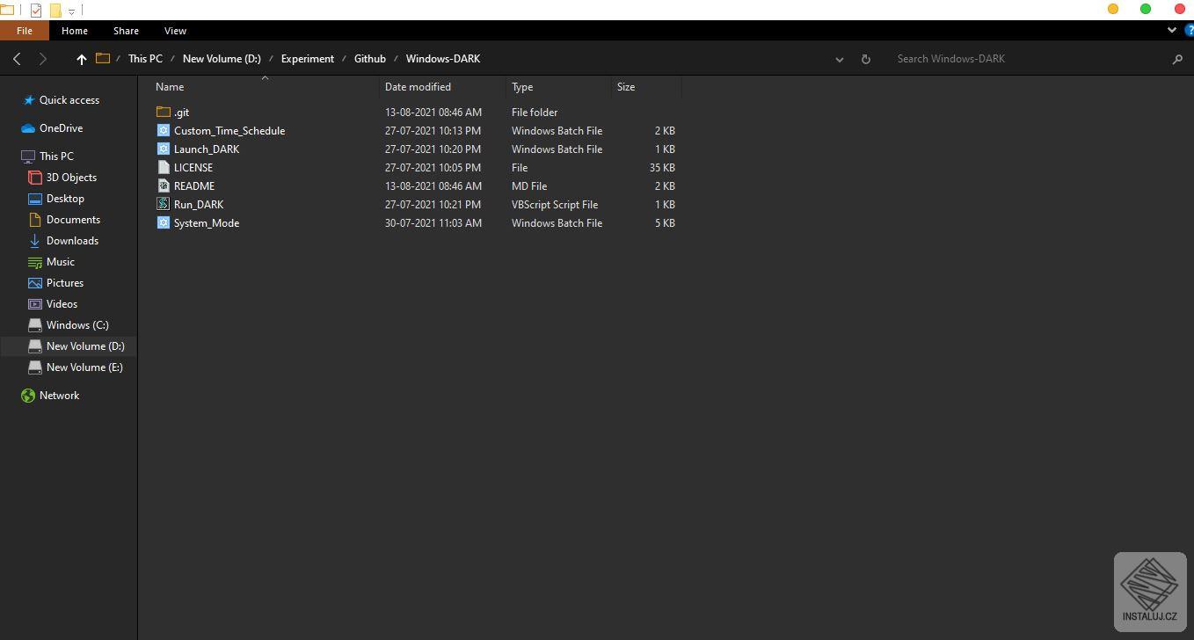Select the Run_DARK VBScript file
1194x640 pixels.
pyautogui.click(x=199, y=204)
